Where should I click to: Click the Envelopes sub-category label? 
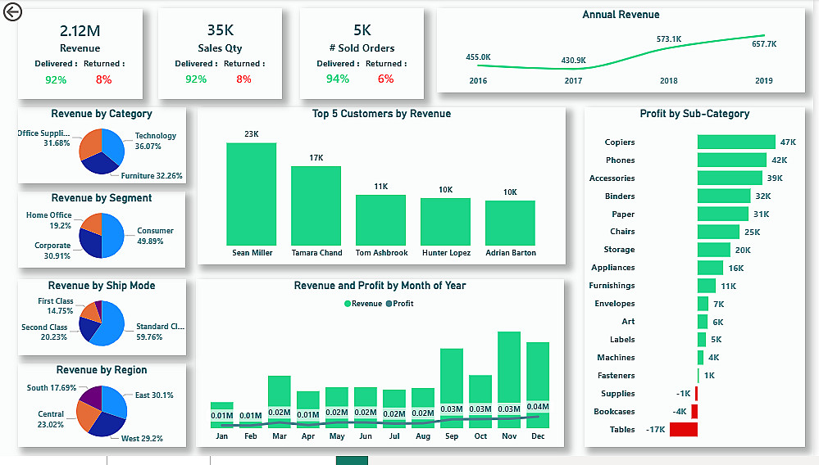[x=615, y=304]
